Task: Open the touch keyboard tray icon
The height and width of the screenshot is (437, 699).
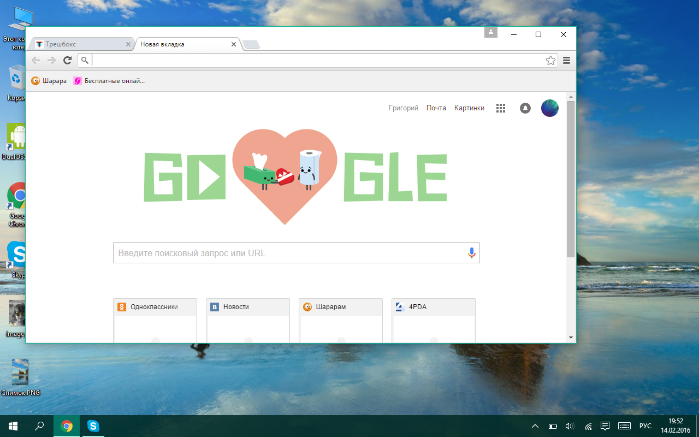Action: tap(625, 426)
